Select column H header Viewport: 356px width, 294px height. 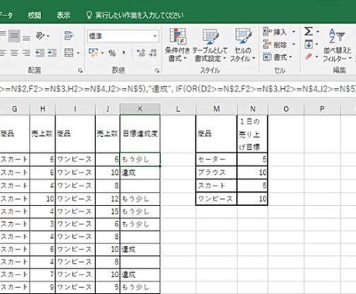pos(43,109)
